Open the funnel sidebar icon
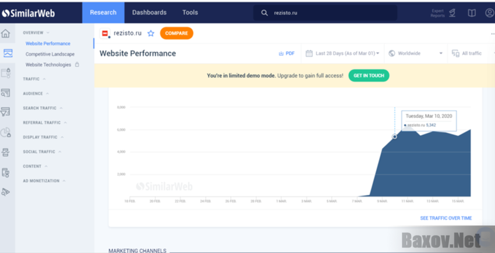Image resolution: width=495 pixels, height=253 pixels. coord(6,111)
